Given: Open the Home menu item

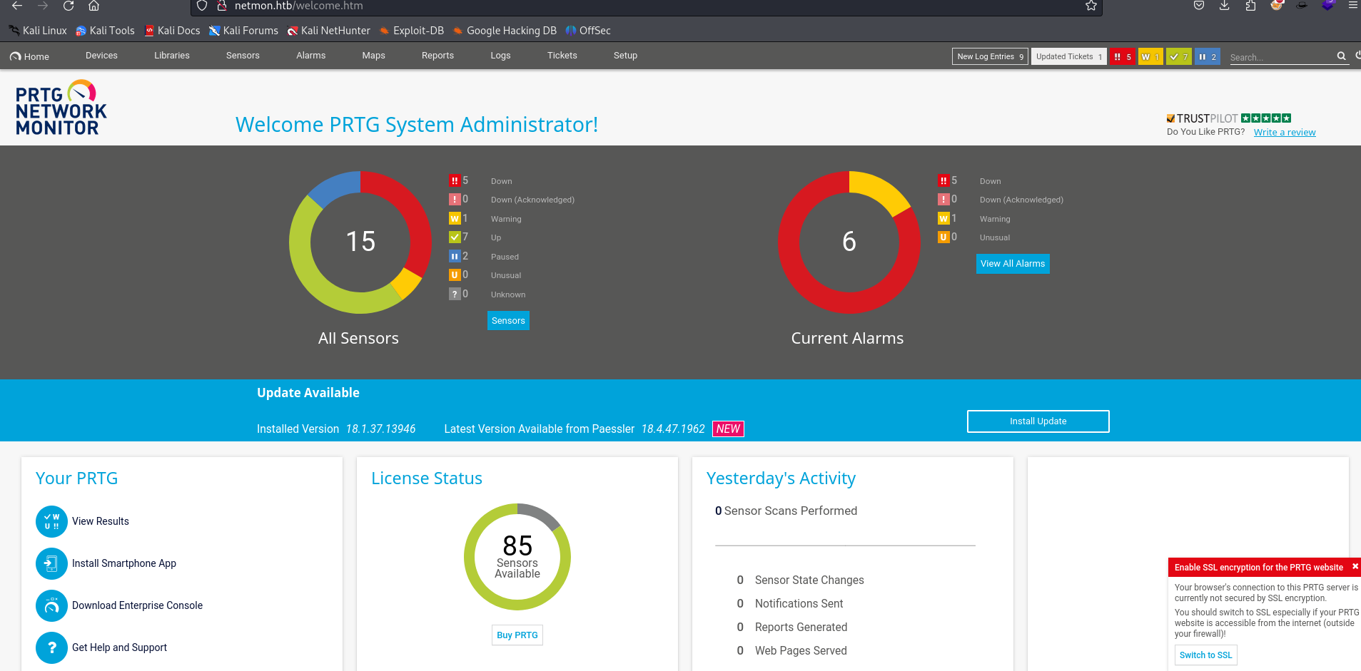Looking at the screenshot, I should 30,56.
